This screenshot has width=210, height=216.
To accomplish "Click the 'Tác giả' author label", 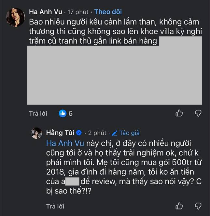I will pos(130,133).
